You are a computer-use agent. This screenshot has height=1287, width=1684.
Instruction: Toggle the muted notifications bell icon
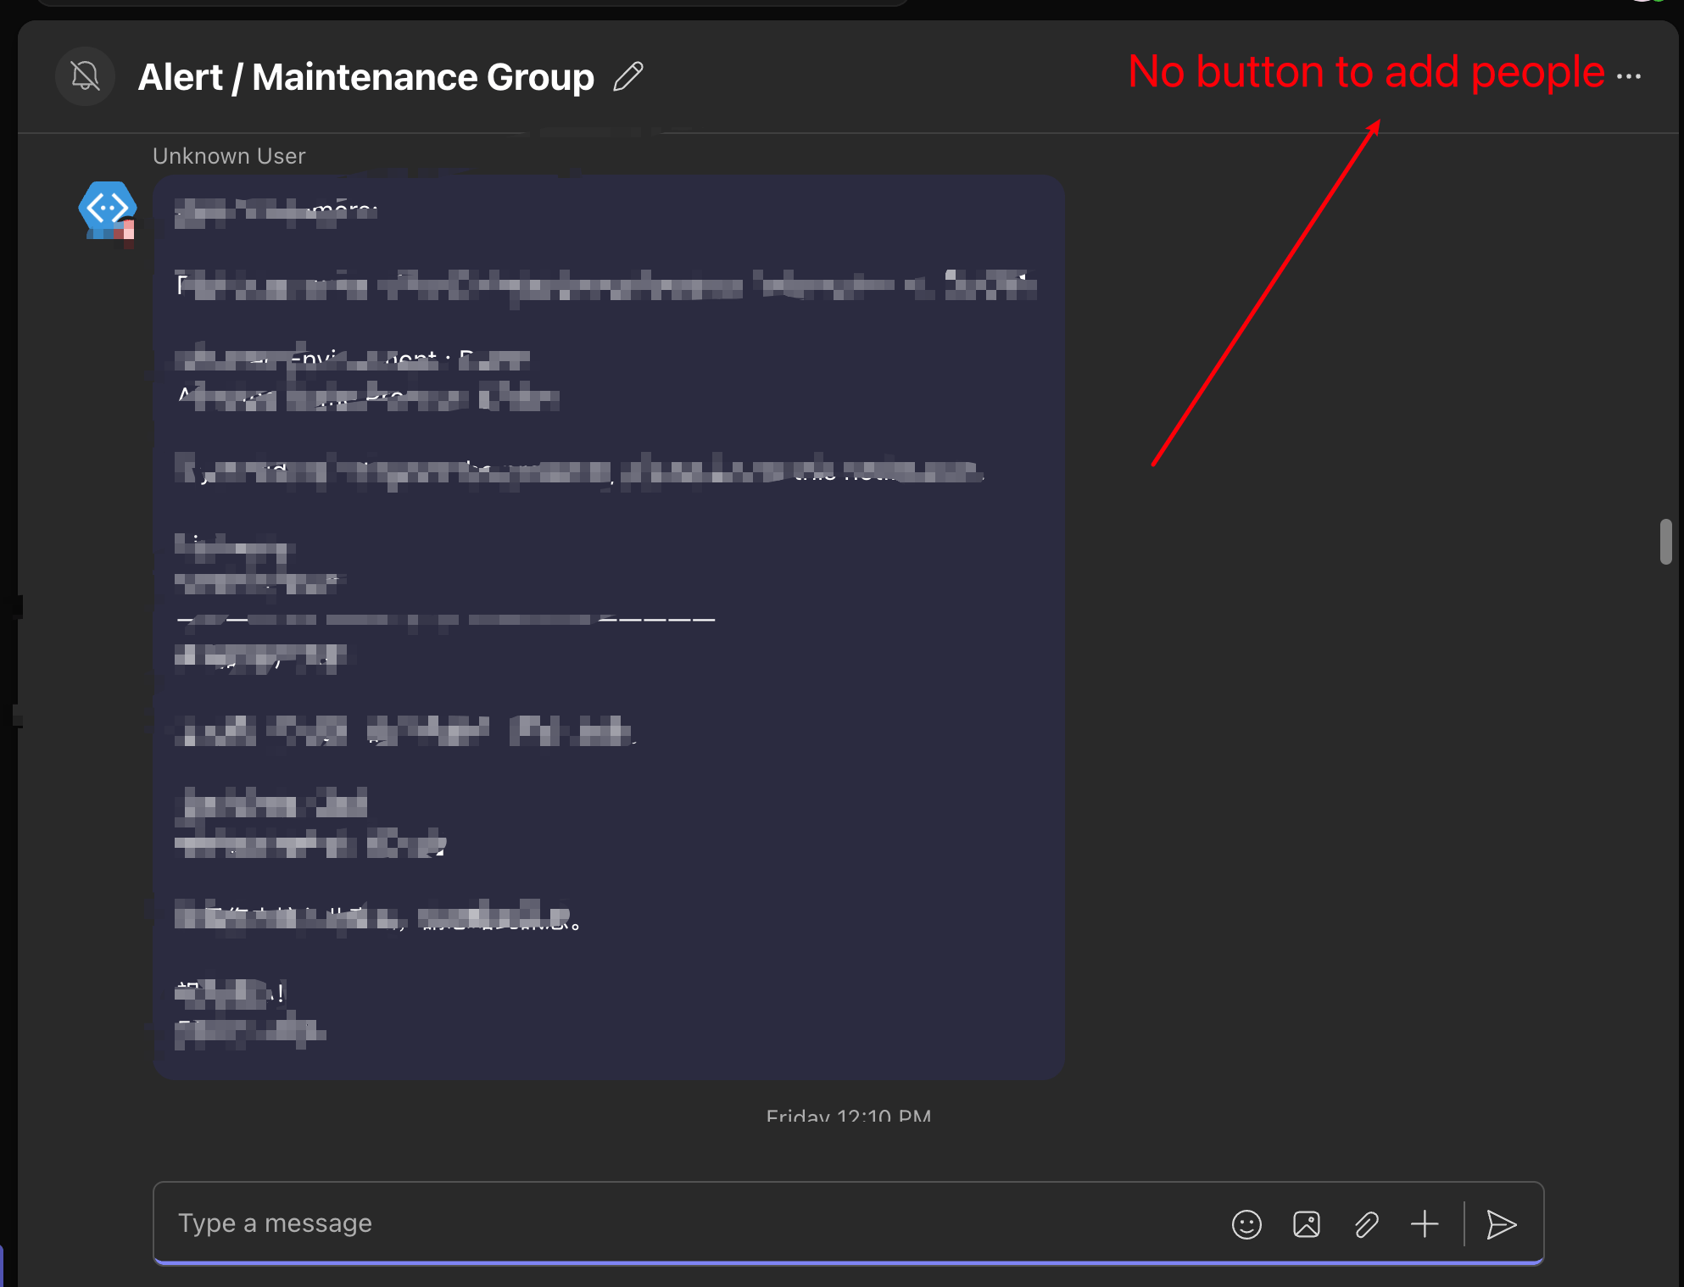click(85, 76)
